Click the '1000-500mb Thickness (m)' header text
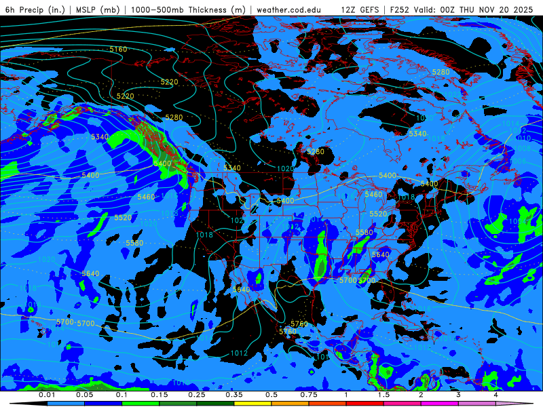Viewport: 543px width, 407px height. (188, 9)
